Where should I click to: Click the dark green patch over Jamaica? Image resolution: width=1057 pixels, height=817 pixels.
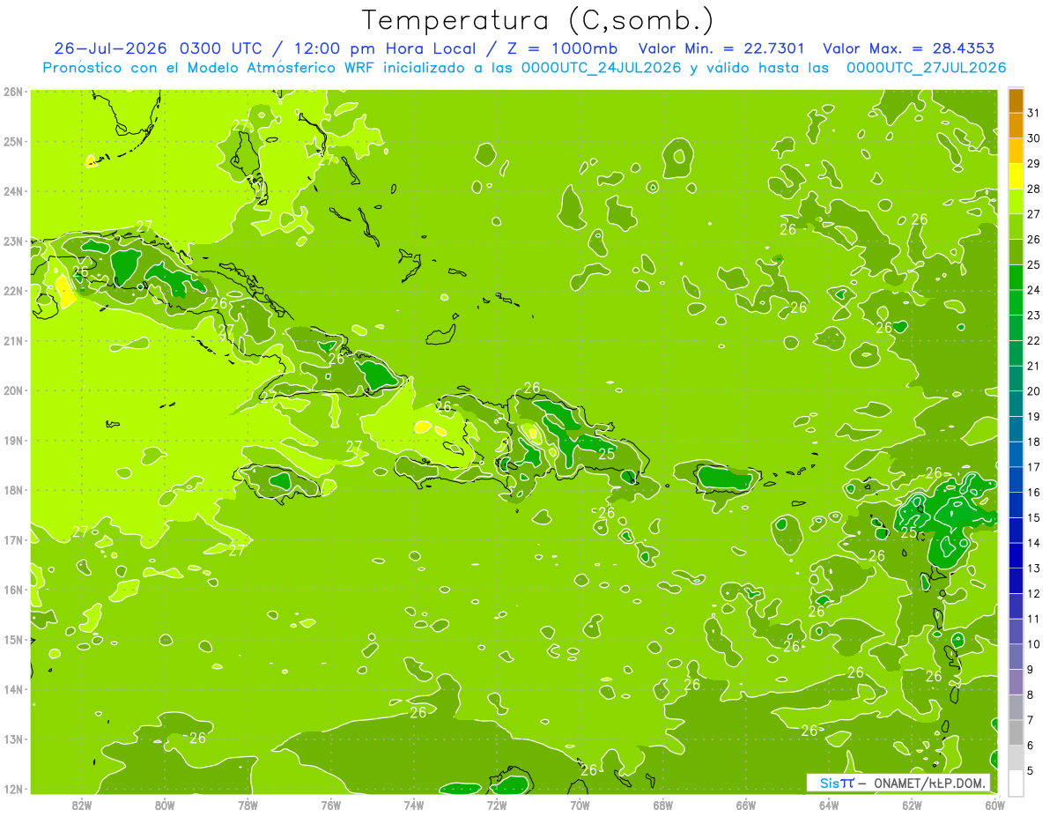coord(280,480)
